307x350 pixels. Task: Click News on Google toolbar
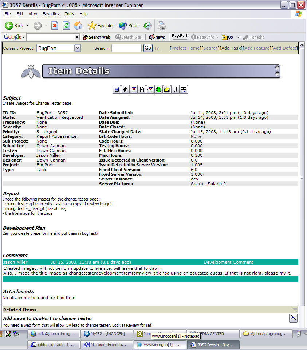click(x=157, y=37)
